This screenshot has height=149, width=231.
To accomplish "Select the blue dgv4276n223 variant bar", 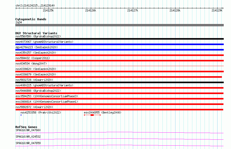I will [119, 50].
